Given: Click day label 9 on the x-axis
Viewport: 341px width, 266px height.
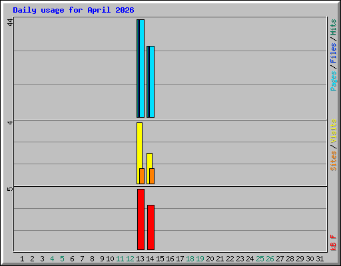Looking at the screenshot, I should (102, 259).
